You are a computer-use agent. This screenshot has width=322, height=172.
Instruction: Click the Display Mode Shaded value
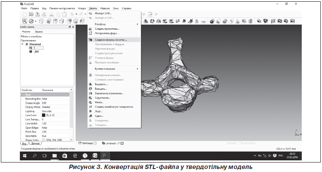click(46, 107)
